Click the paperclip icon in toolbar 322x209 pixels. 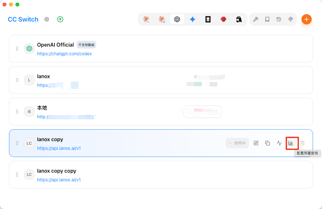290,19
